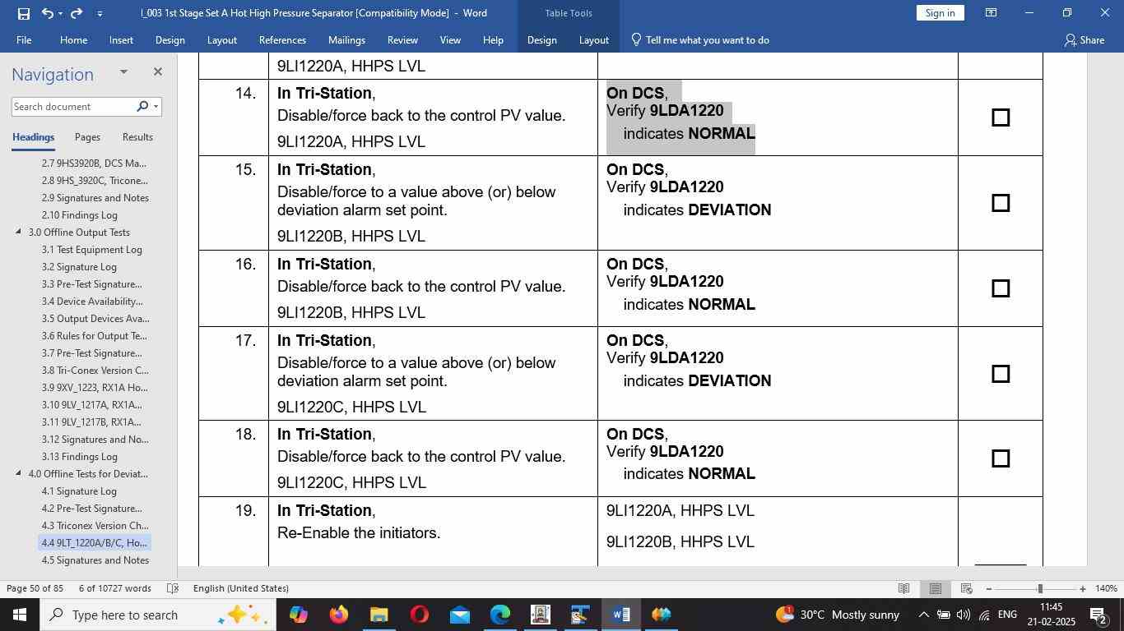Go to heading 3.8 Tri-Conex Version
1124x631 pixels.
[95, 371]
